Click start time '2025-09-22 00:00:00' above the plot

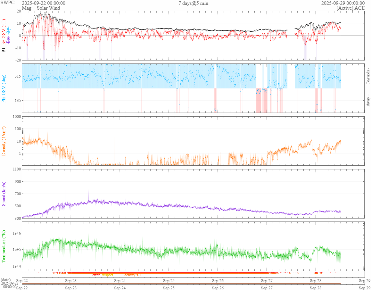(x=44, y=3)
